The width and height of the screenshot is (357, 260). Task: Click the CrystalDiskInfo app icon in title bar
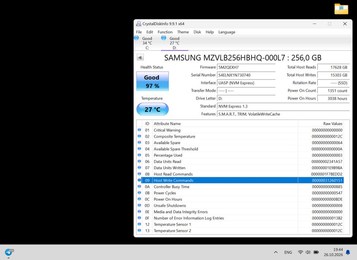138,24
